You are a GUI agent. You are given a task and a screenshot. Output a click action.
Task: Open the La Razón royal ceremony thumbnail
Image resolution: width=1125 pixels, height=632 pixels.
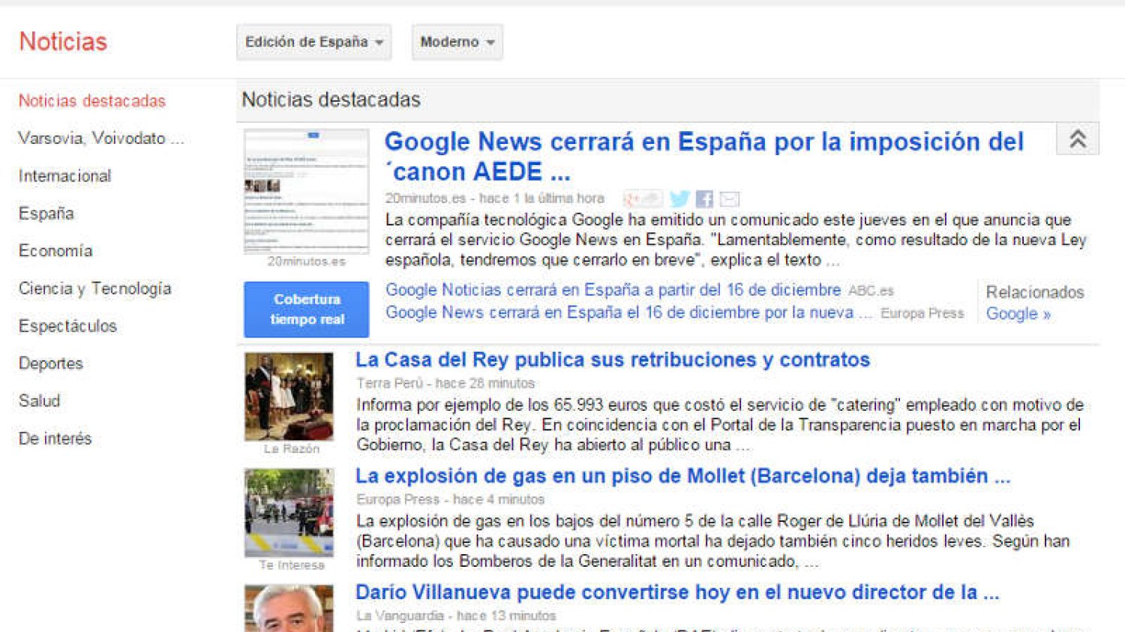(289, 397)
